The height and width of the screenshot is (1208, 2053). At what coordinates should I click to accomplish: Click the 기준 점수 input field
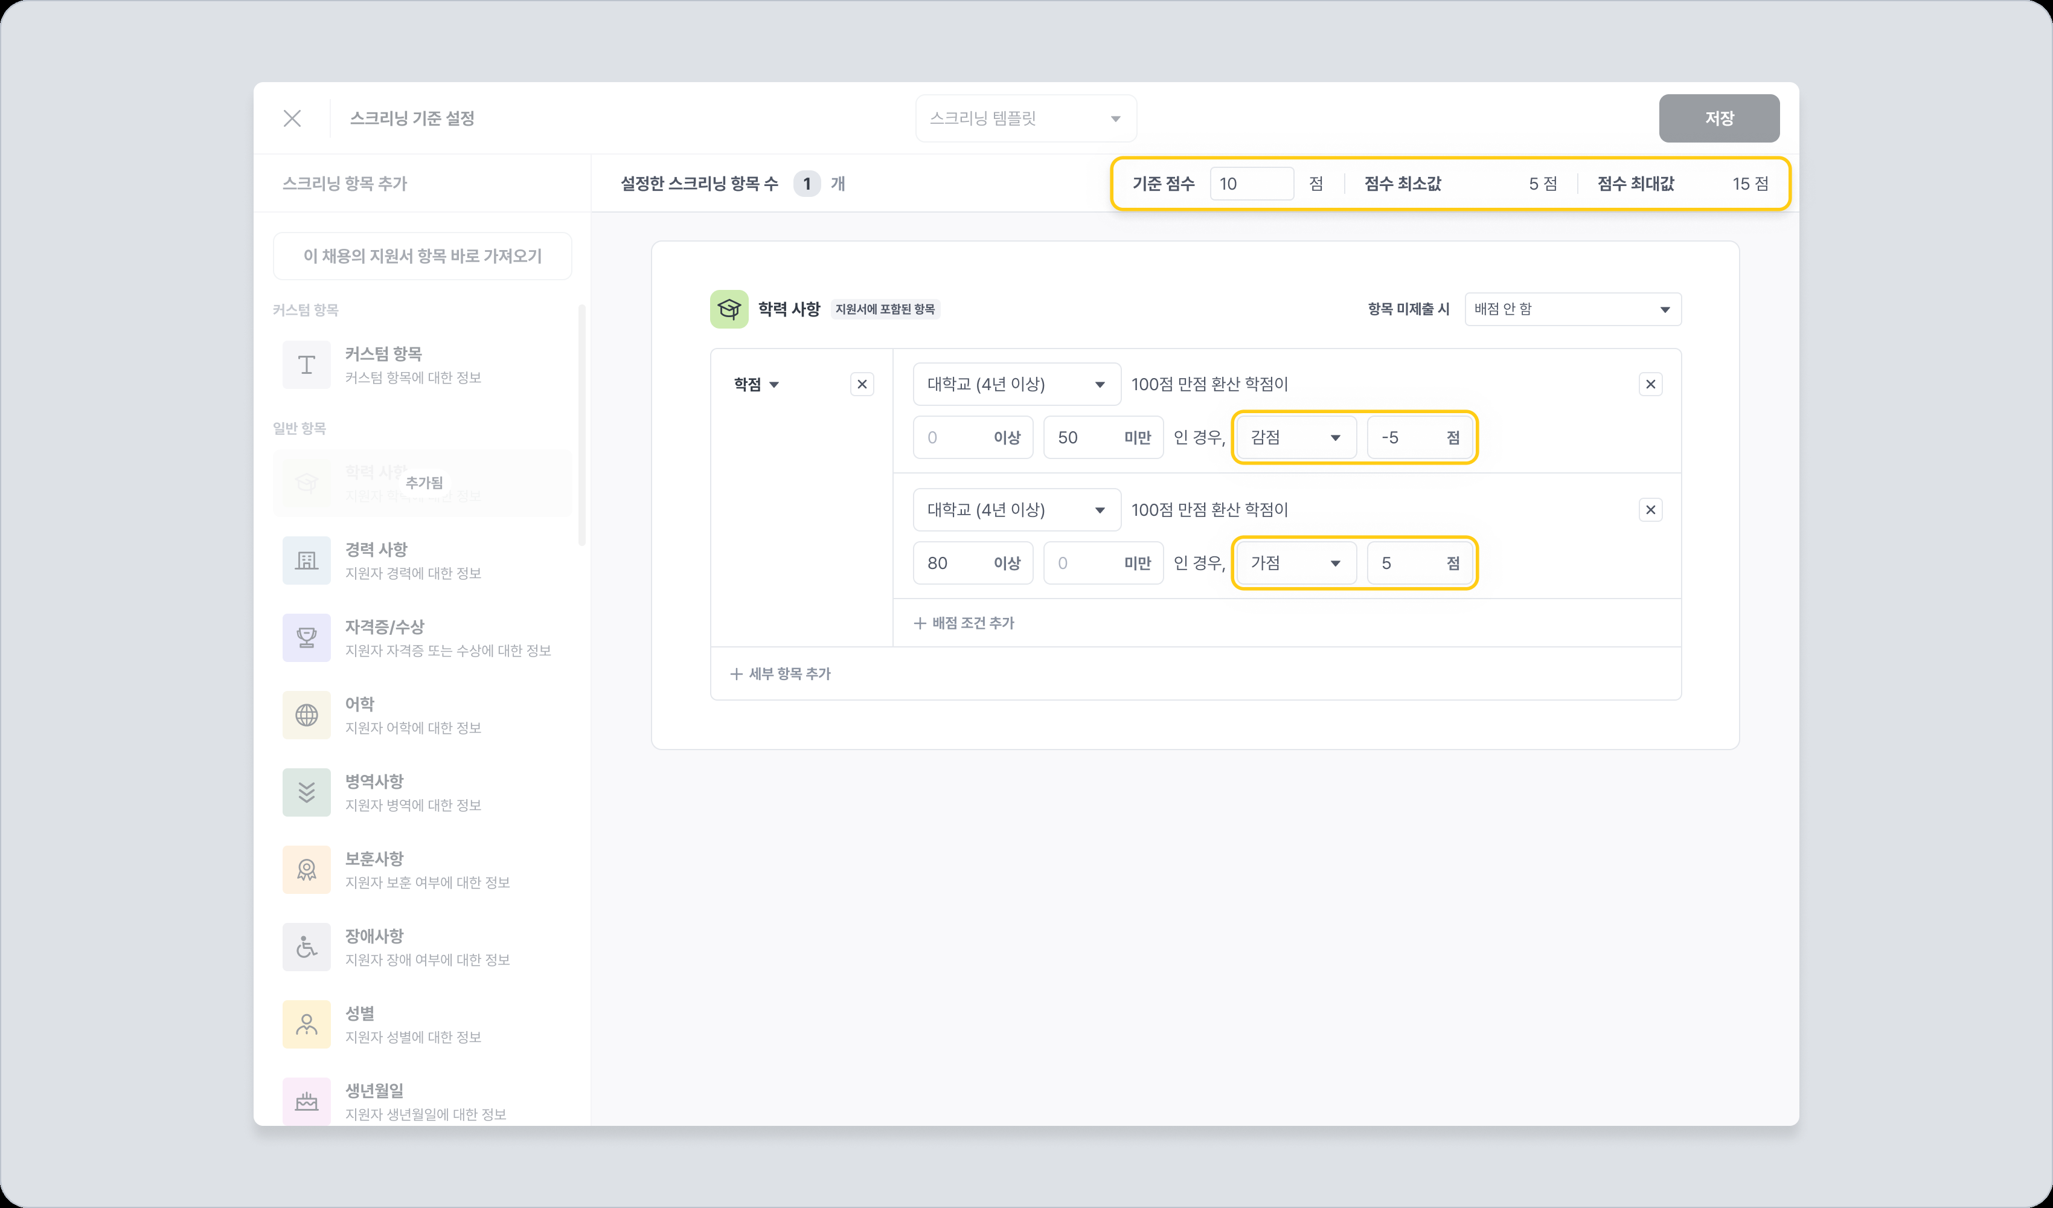pyautogui.click(x=1251, y=184)
